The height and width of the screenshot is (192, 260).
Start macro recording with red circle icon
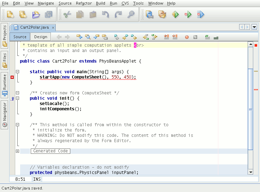click(x=187, y=37)
